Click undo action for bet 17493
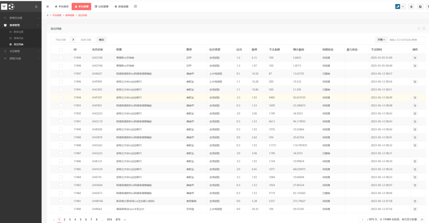This screenshot has height=223, width=429. click(415, 105)
